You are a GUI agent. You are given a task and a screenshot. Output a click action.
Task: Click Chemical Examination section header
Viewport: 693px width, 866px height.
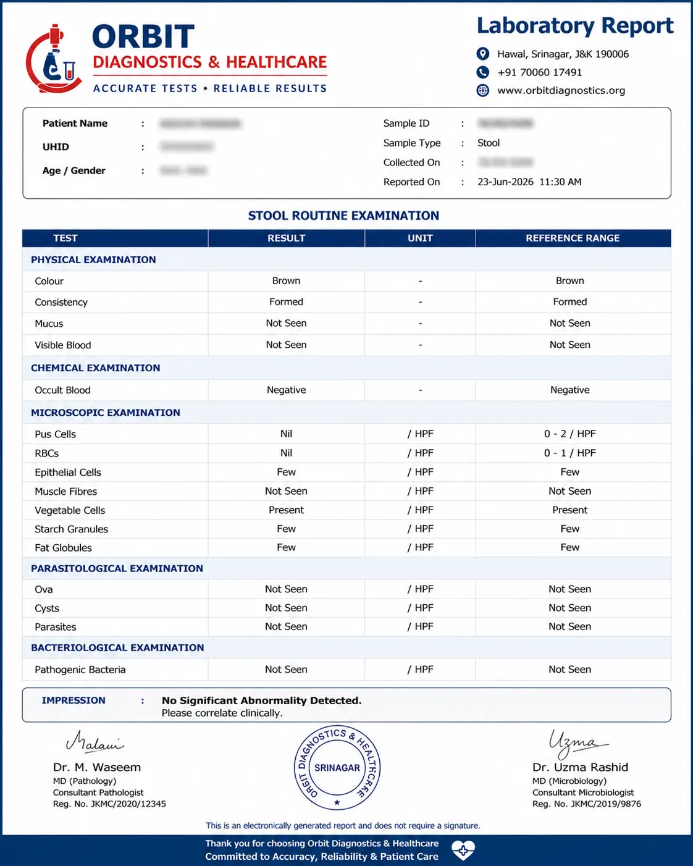pos(95,368)
